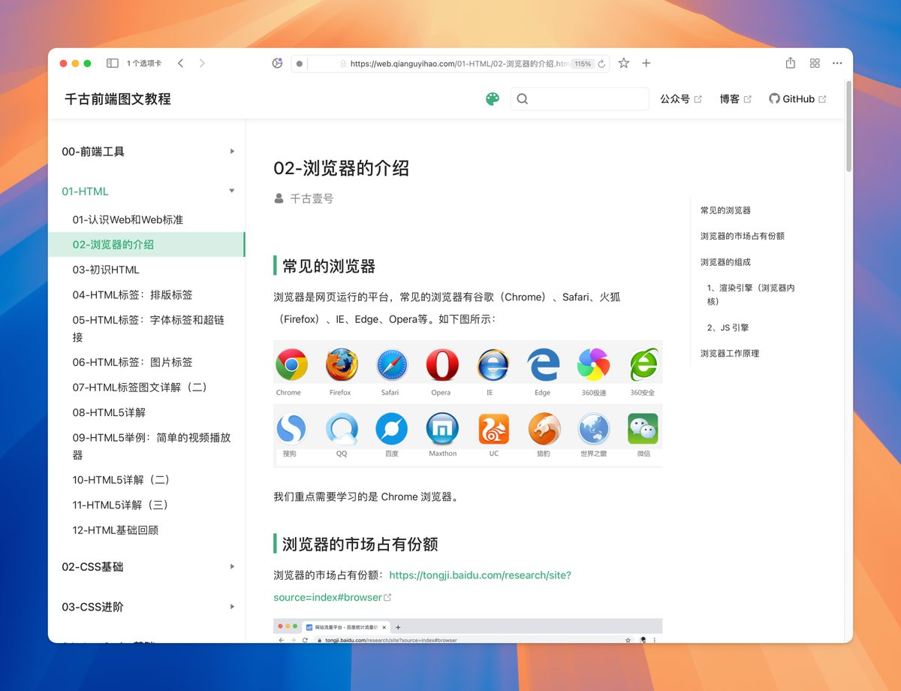Click the 千古前端图文教程 site title
Screen dimensions: 901x691
click(x=118, y=99)
